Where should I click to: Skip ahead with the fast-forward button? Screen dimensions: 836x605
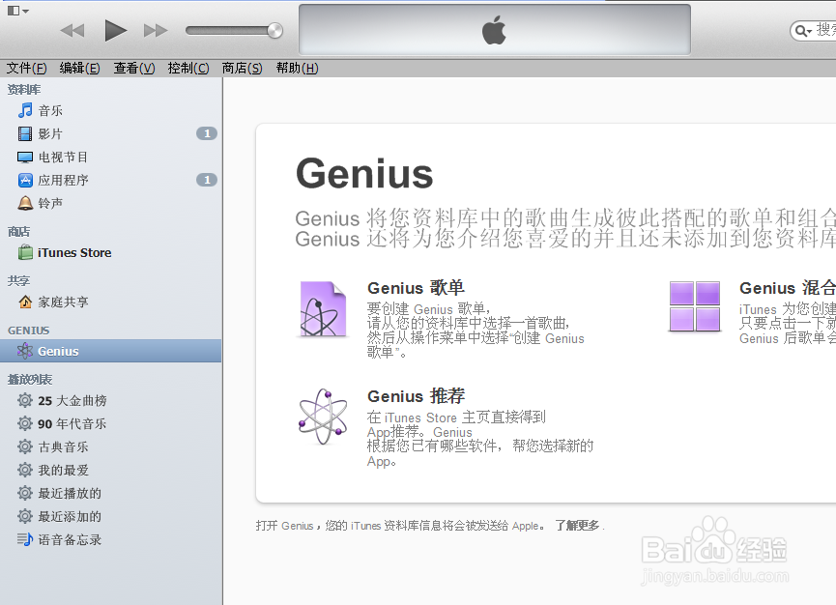[156, 30]
